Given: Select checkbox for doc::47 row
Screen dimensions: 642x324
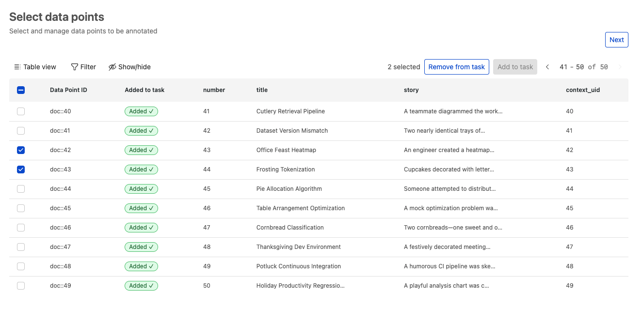Looking at the screenshot, I should pos(21,247).
